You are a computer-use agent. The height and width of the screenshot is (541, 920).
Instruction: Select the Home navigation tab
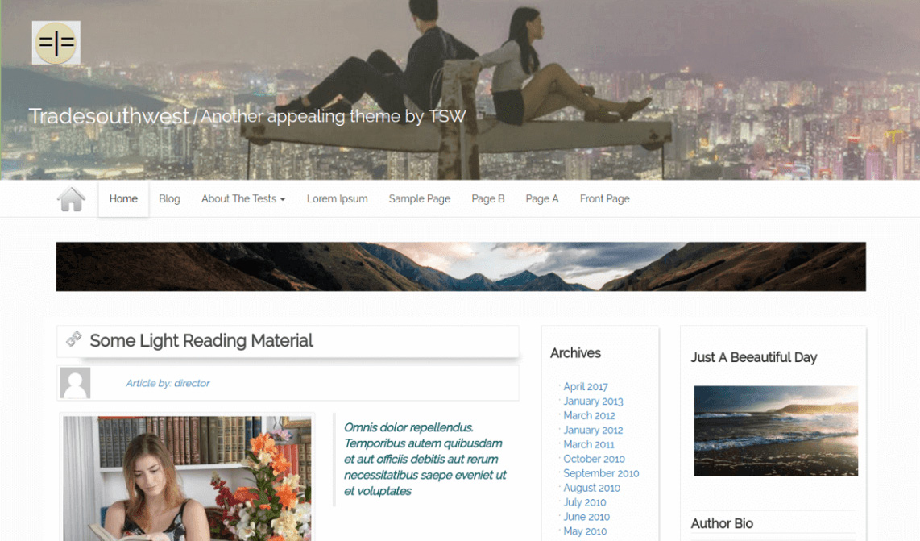pos(123,198)
